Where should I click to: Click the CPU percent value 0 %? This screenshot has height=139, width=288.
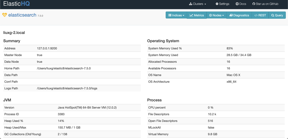tap(210, 108)
